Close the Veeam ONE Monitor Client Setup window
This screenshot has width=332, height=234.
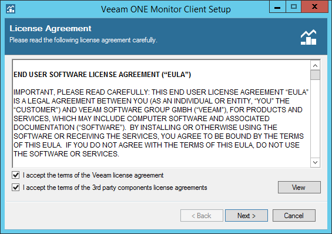(314, 7)
